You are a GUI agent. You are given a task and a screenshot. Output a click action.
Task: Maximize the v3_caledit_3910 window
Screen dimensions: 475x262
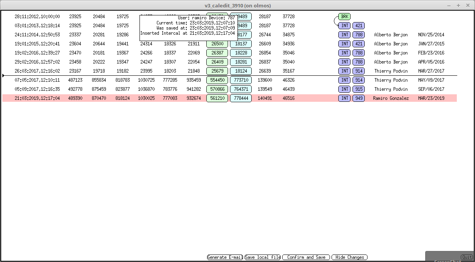click(x=458, y=6)
